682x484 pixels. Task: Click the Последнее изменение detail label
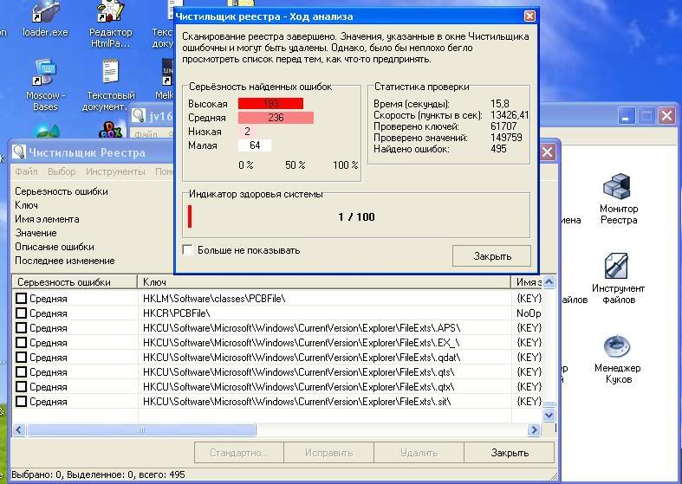tap(65, 261)
